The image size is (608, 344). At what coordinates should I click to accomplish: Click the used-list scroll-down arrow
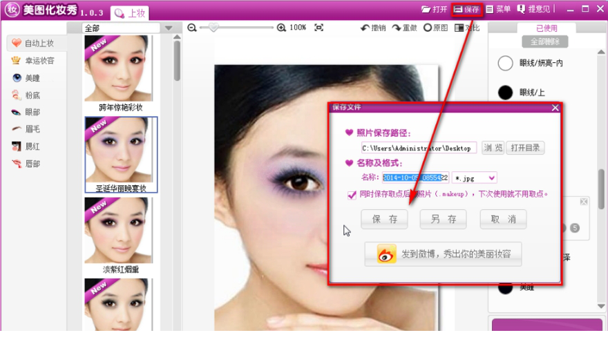tap(601, 306)
